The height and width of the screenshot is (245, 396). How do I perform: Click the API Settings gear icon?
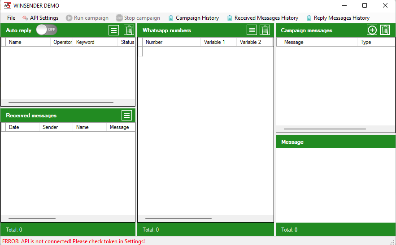click(25, 18)
